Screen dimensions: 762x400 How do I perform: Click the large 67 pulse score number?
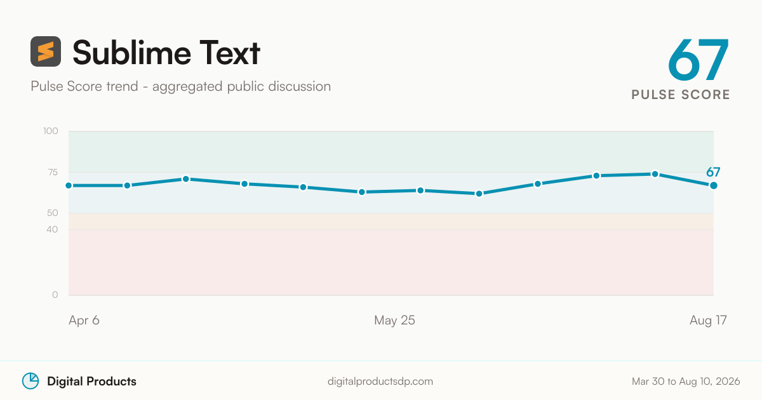click(698, 60)
